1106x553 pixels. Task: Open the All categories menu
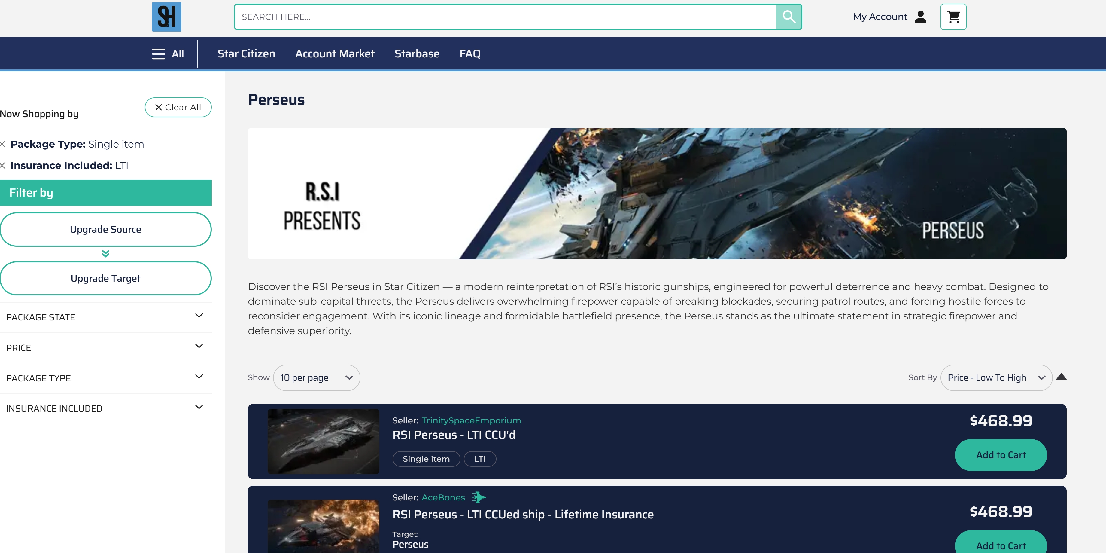168,54
